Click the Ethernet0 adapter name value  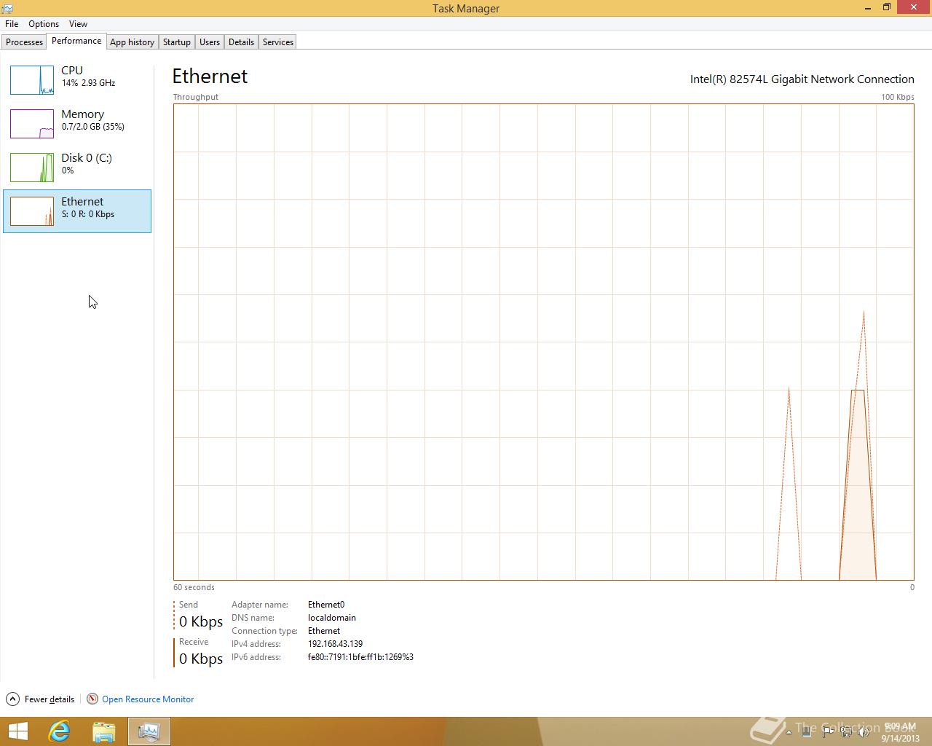point(326,605)
